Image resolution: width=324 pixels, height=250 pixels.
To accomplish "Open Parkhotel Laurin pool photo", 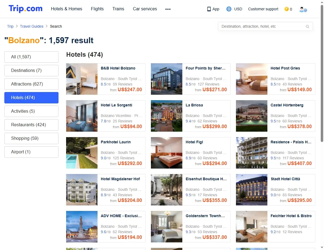I will click(82, 153).
